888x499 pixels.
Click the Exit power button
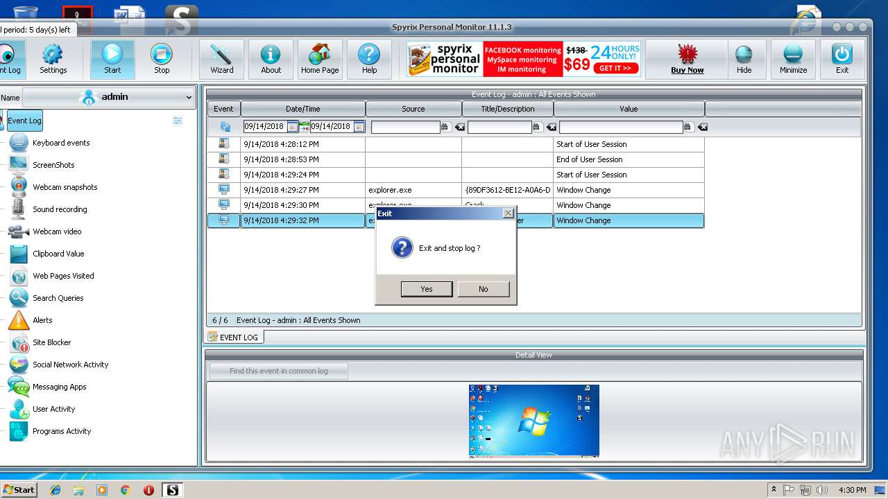point(842,60)
